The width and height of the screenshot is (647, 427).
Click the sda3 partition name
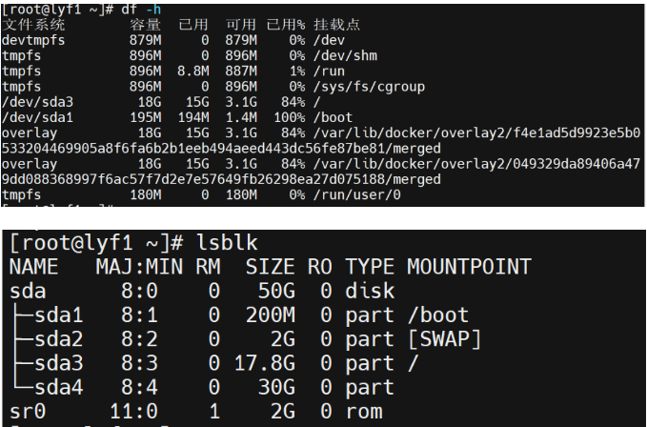pyautogui.click(x=58, y=363)
